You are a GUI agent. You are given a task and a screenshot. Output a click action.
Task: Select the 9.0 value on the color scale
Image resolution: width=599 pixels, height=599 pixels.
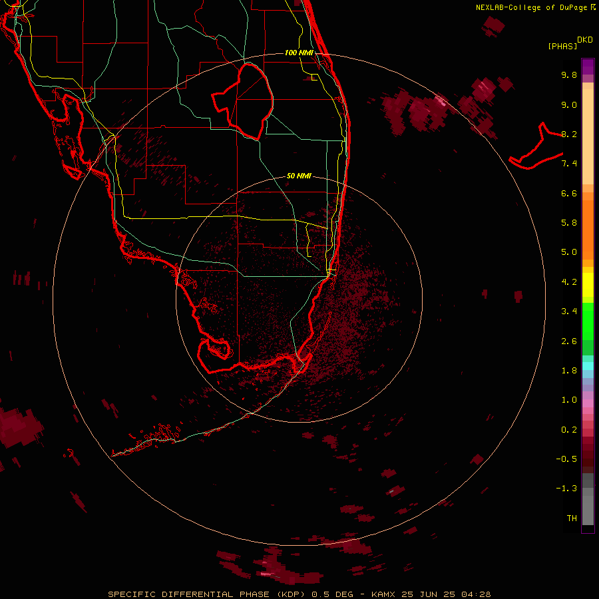[569, 104]
